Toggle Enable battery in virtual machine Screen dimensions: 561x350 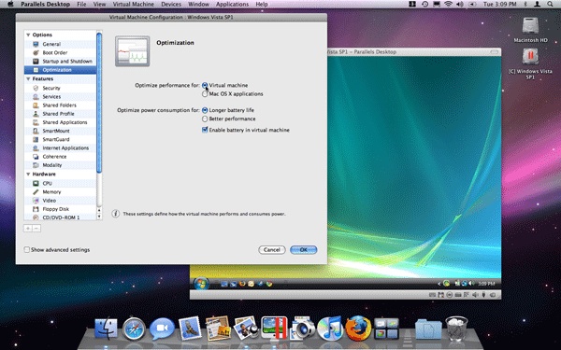205,130
